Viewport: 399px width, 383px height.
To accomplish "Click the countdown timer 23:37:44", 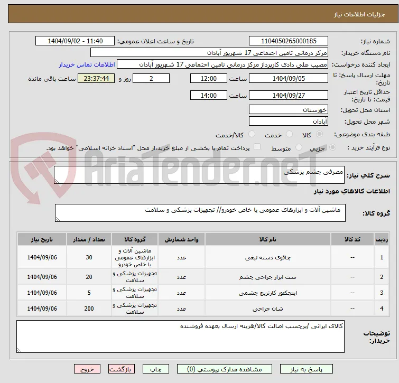I will [96, 78].
